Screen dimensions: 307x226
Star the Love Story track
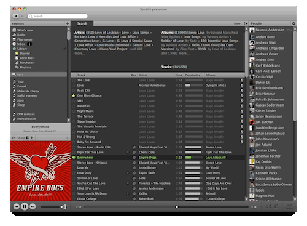[x=74, y=173]
